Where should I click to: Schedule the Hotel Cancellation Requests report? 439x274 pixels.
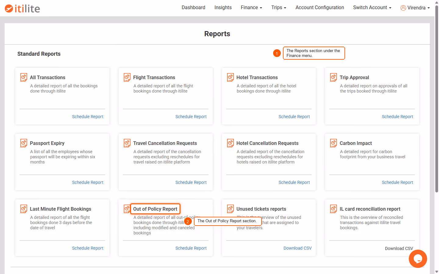[294, 182]
